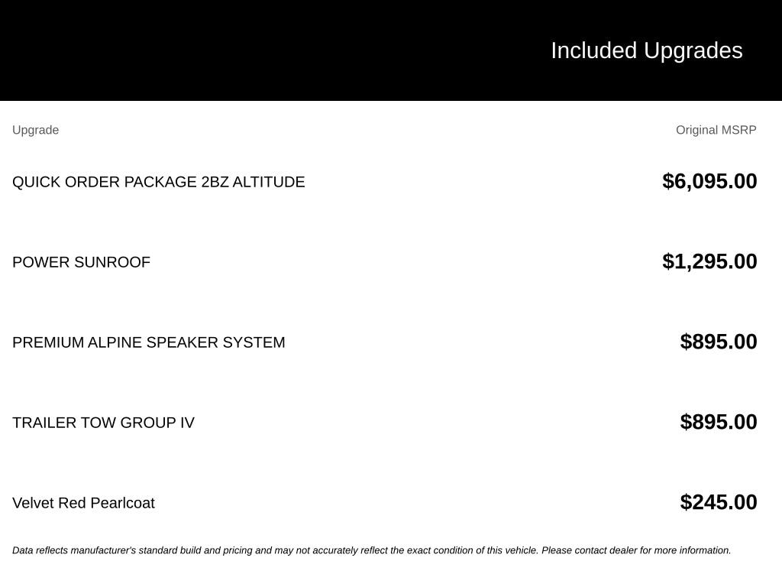Image resolution: width=782 pixels, height=587 pixels.
Task: Click the black header banner area
Action: (x=391, y=50)
